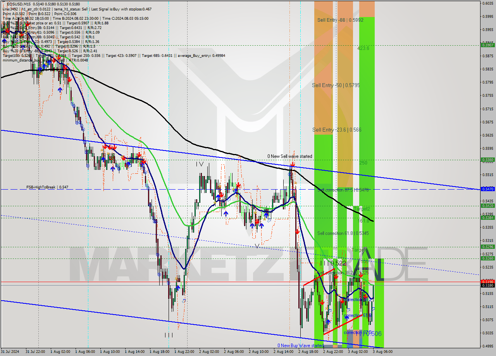Click the green 0.5260 price tag

coord(487,258)
